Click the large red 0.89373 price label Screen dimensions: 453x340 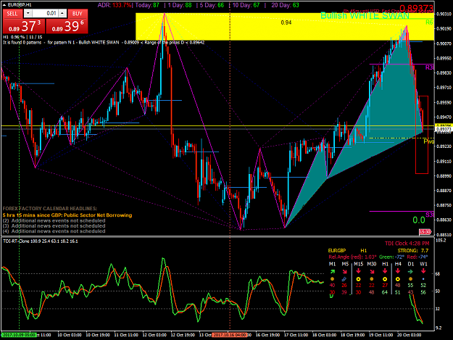point(416,8)
